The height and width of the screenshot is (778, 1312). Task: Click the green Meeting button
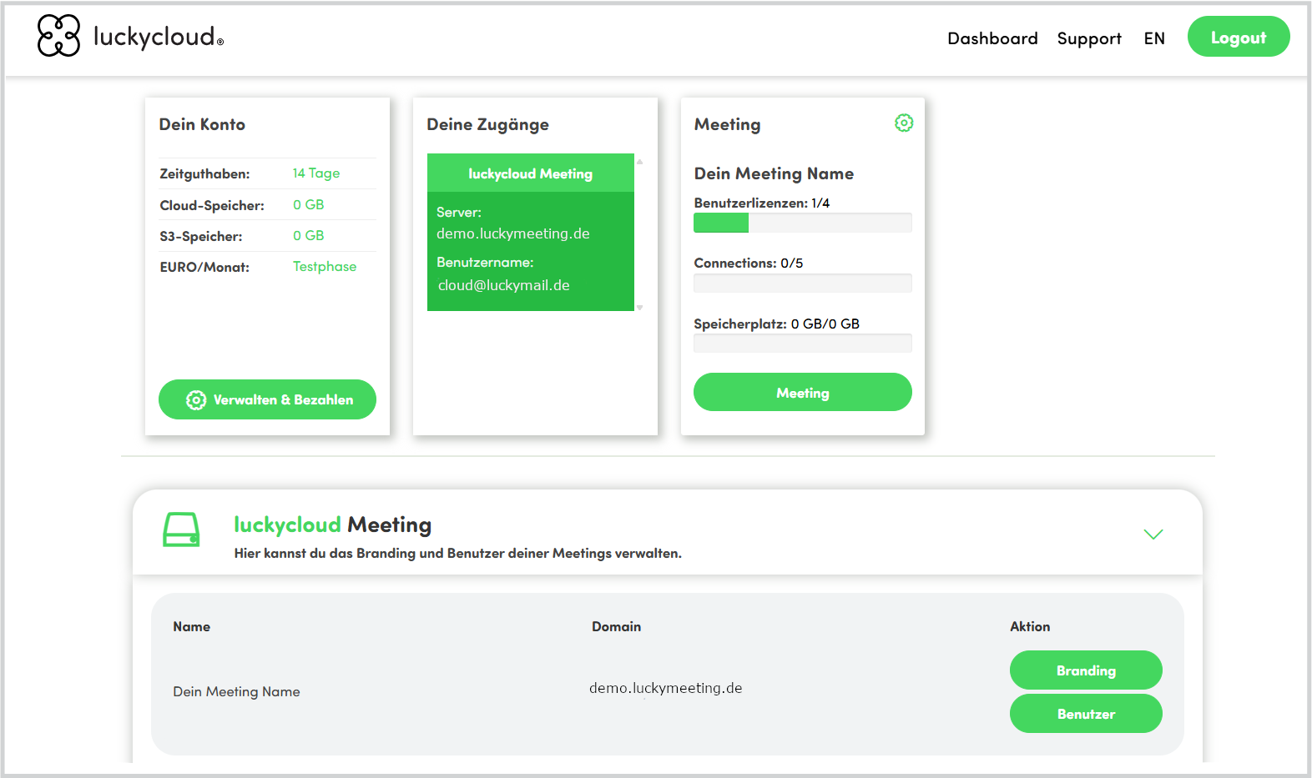(x=802, y=392)
